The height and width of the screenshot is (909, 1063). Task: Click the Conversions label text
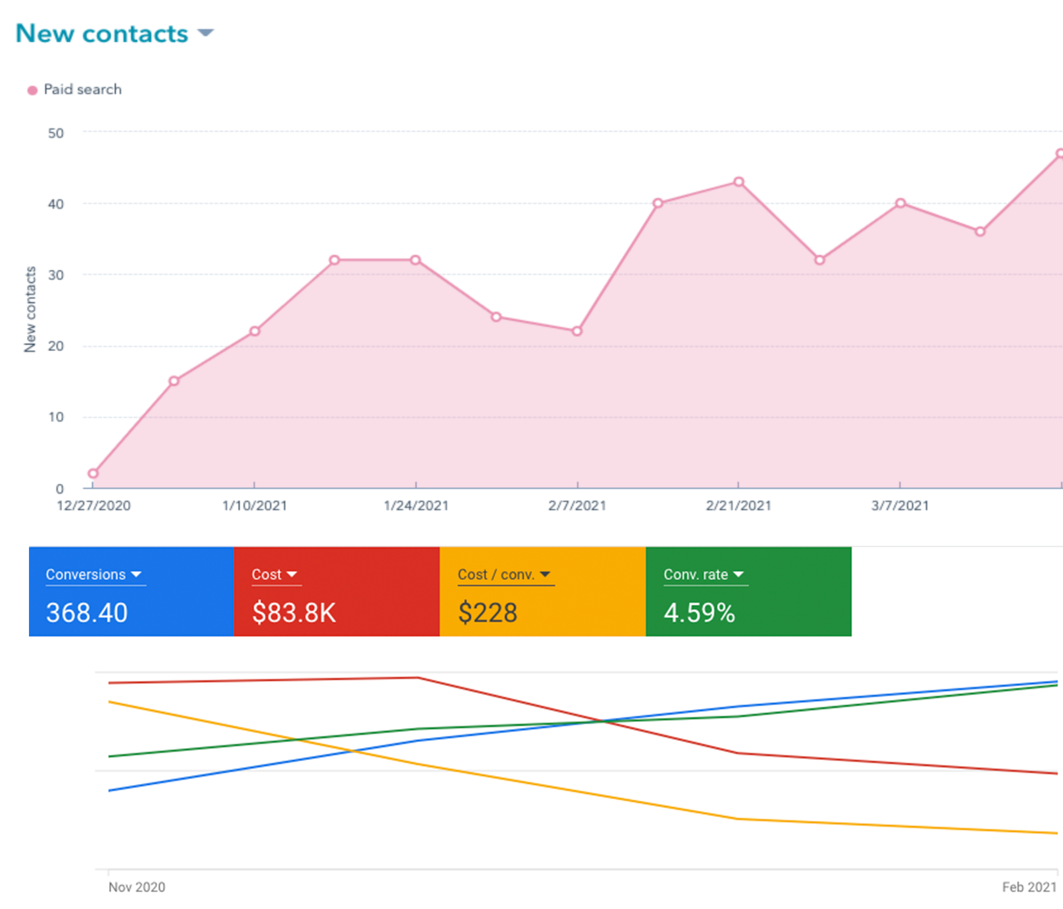(x=86, y=574)
